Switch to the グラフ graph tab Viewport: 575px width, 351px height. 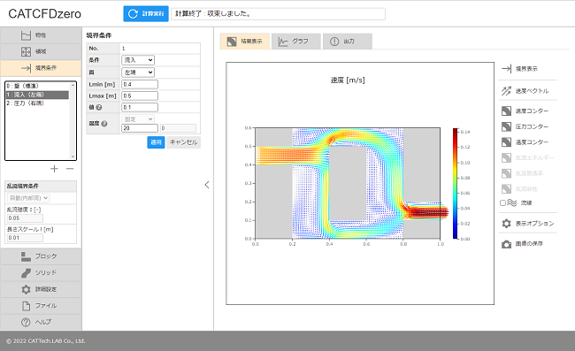pos(296,42)
